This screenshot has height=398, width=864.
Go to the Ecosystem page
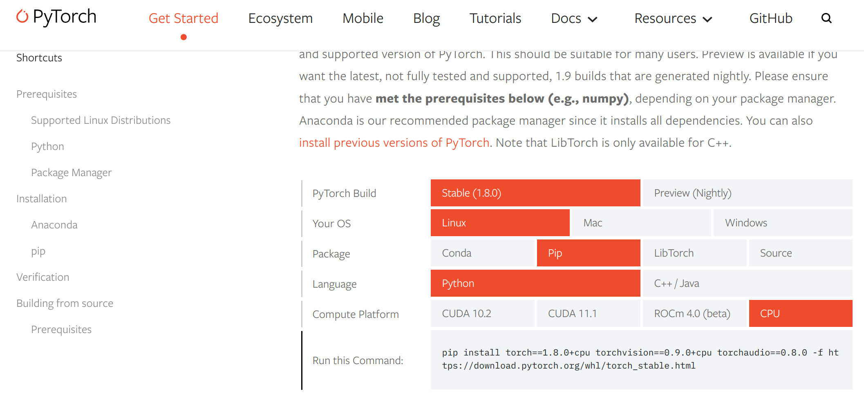[280, 18]
